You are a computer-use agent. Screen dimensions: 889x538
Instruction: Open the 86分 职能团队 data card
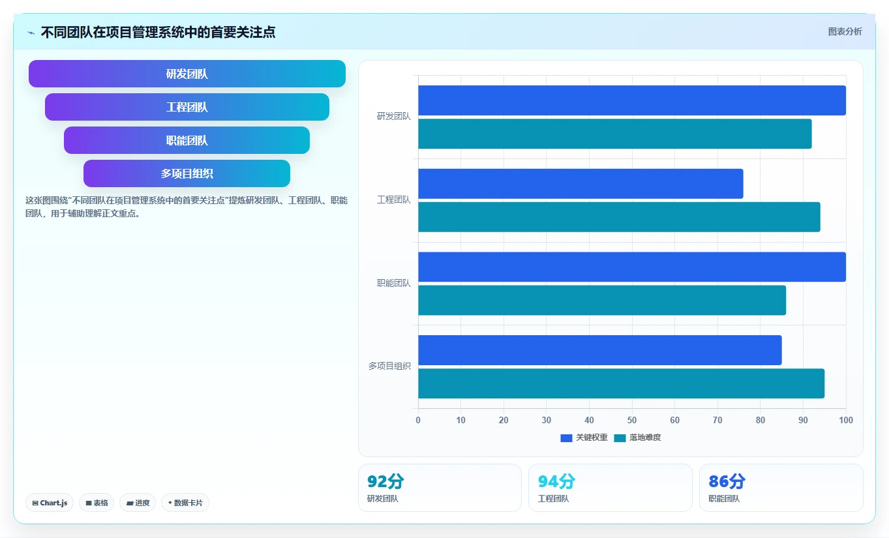click(x=781, y=488)
